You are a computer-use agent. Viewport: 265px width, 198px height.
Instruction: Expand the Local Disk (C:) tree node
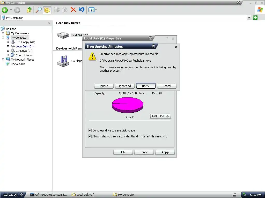pyautogui.click(x=8, y=46)
